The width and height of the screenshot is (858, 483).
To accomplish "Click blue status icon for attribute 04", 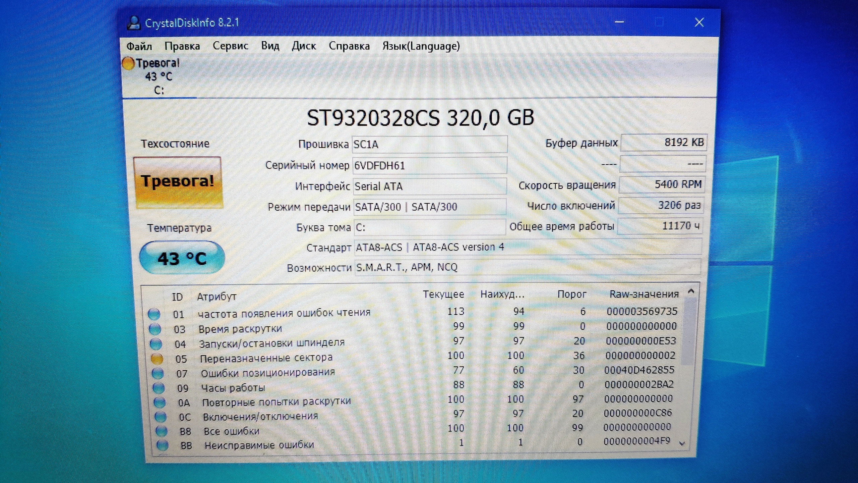I will pyautogui.click(x=156, y=344).
